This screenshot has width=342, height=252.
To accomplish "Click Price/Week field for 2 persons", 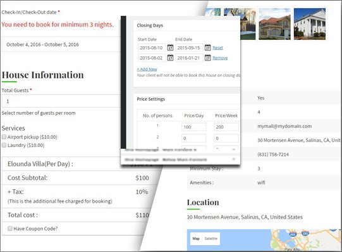I will pos(226,138).
